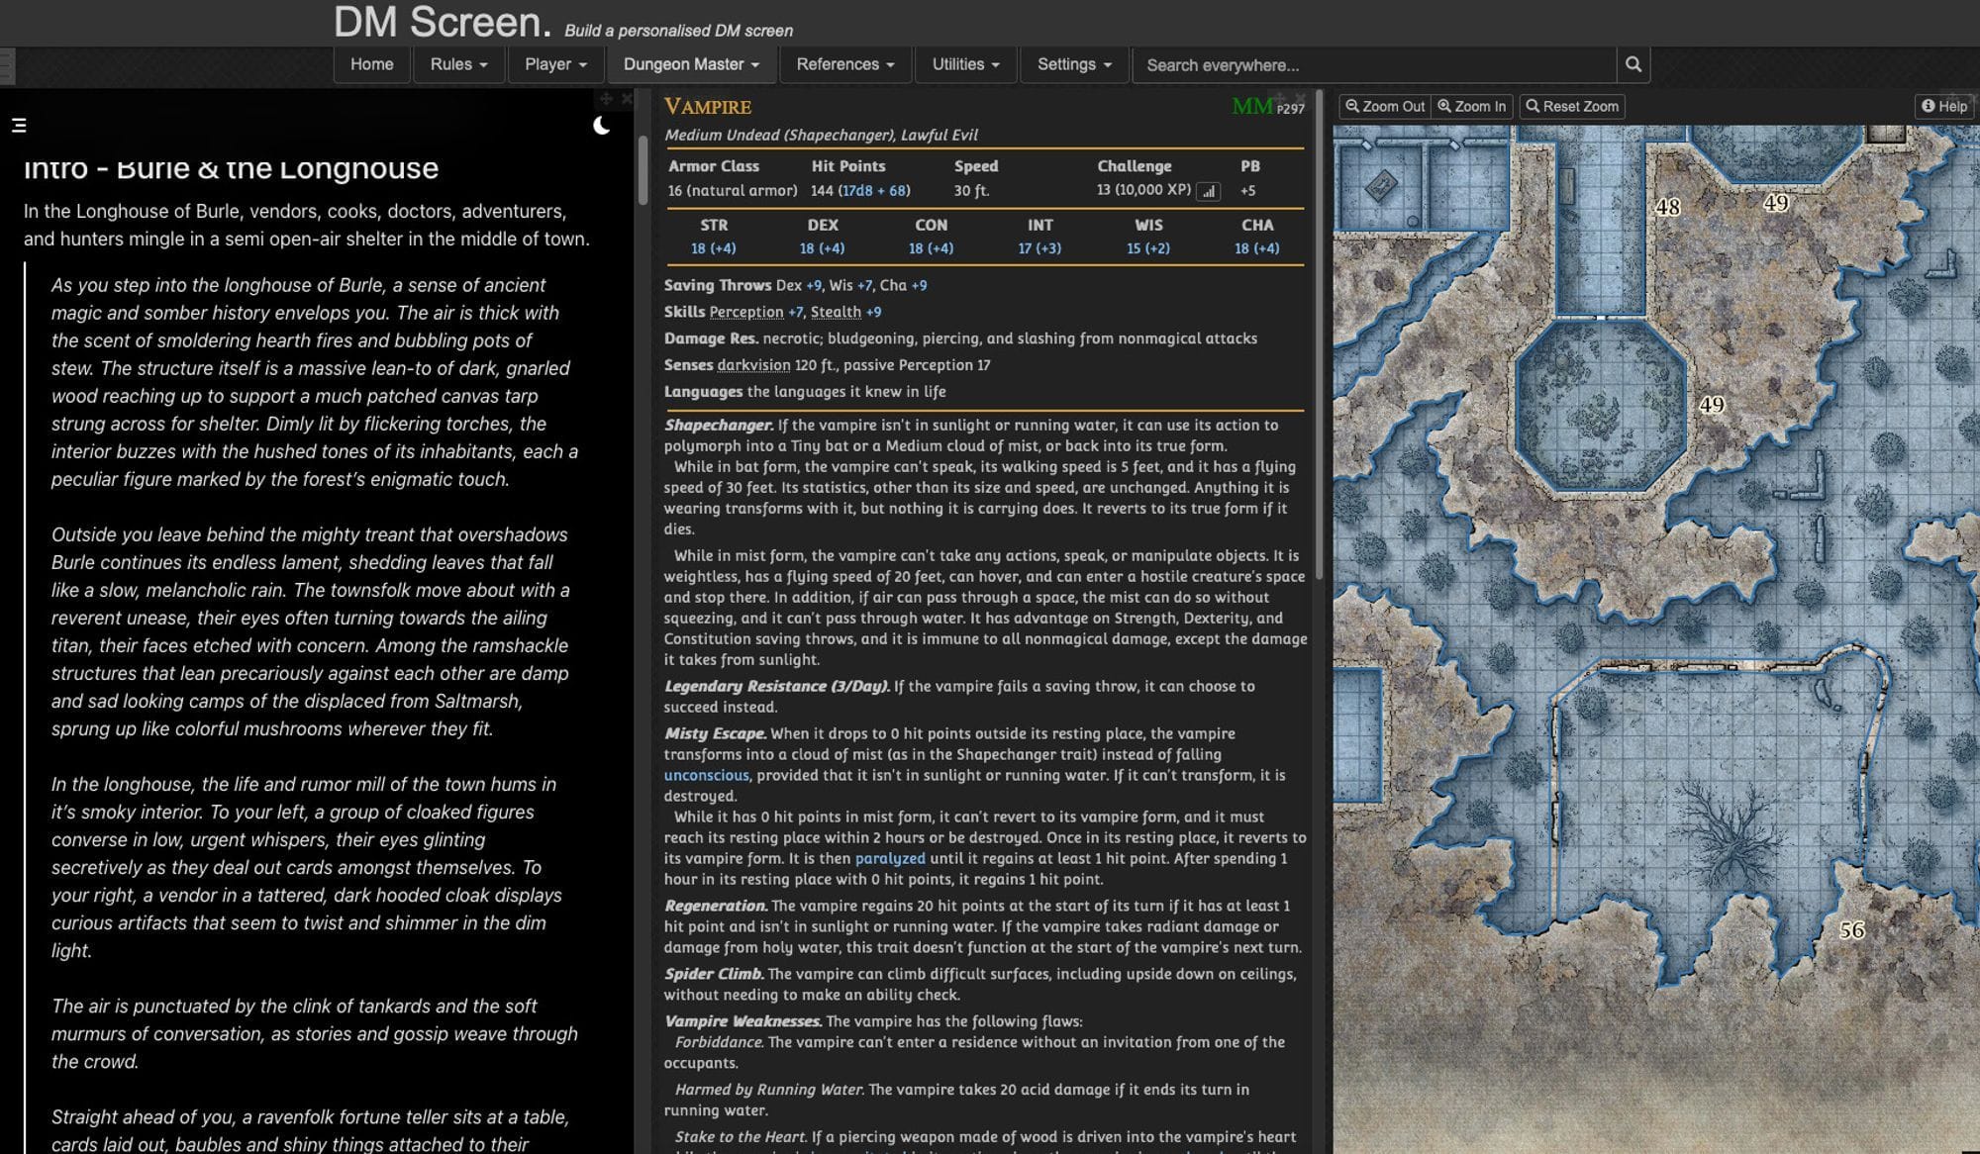Roll the Stealth +9 bonus
This screenshot has height=1154, width=1980.
click(x=873, y=312)
